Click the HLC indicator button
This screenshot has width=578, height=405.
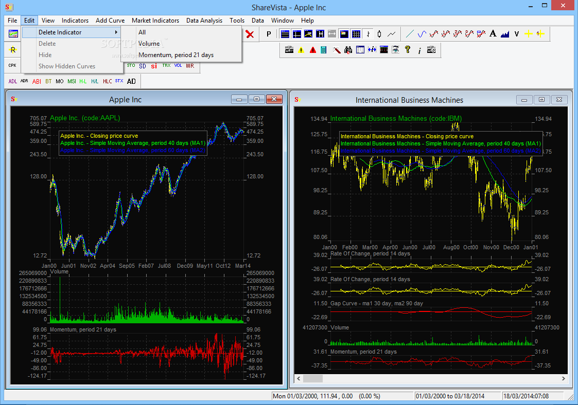tap(107, 81)
